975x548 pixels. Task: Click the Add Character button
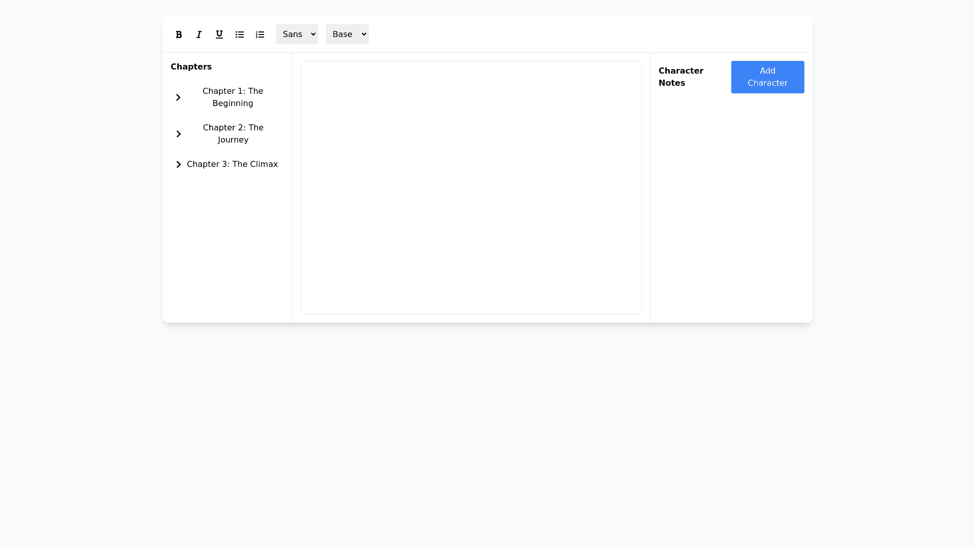[767, 77]
